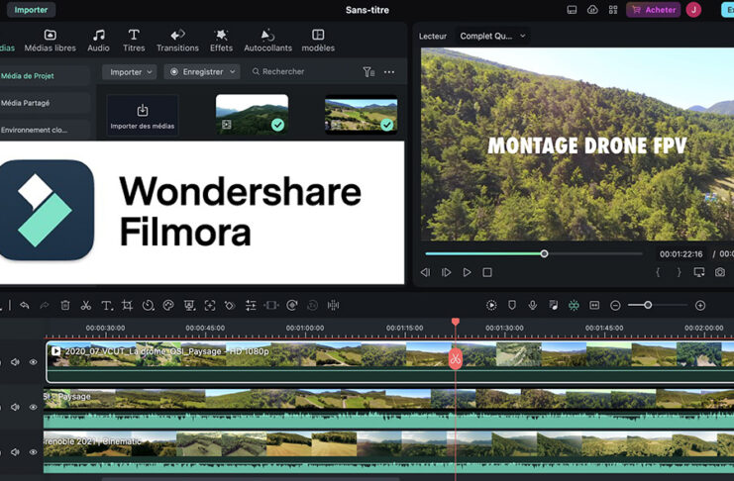Open the Transitions tab

tap(177, 41)
